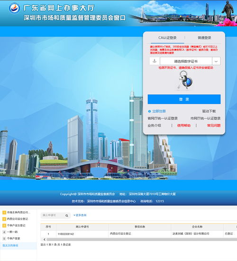Open the 驱动下载 link
237x261 pixels.
click(209, 111)
